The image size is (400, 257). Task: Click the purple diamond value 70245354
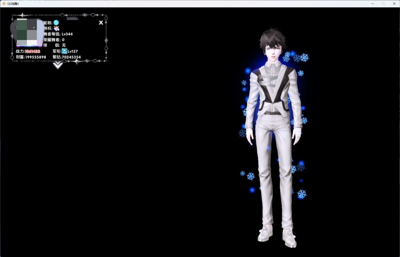(71, 57)
